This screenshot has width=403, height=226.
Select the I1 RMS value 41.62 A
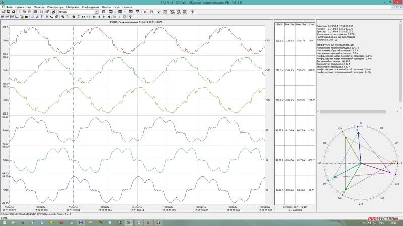click(280, 130)
